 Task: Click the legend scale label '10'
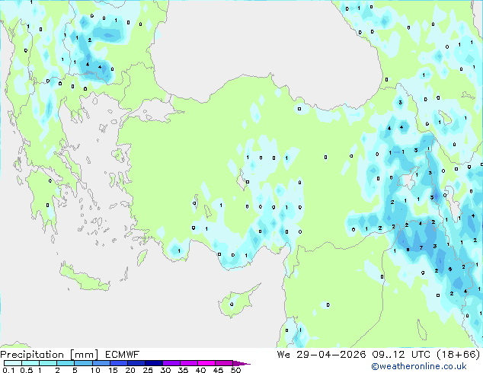click(x=95, y=370)
